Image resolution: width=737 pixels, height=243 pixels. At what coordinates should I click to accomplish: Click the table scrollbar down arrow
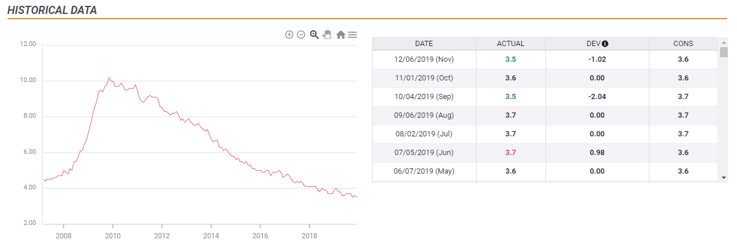(x=724, y=177)
